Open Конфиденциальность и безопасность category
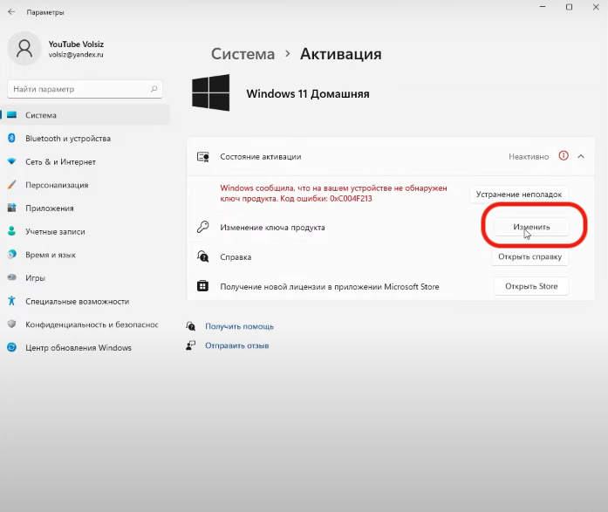This screenshot has width=608, height=512. click(x=85, y=324)
